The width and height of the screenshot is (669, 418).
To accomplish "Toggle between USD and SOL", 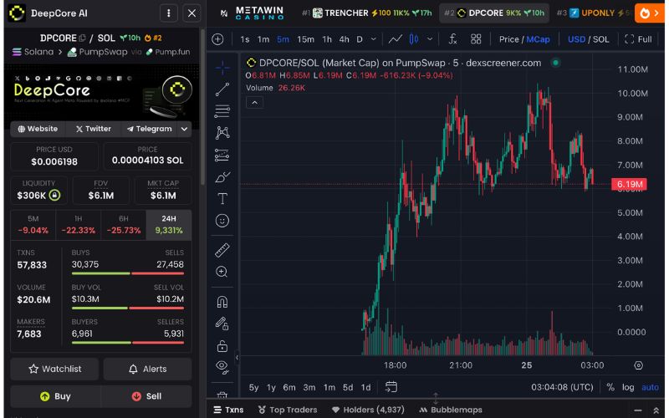I will tap(588, 39).
